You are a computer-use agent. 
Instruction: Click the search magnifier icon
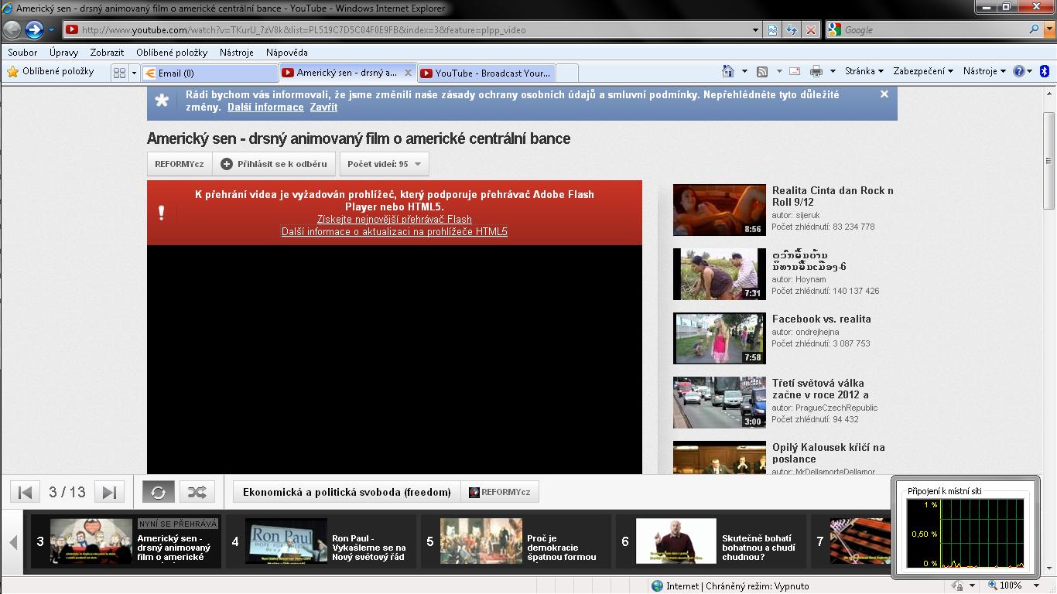point(1034,29)
